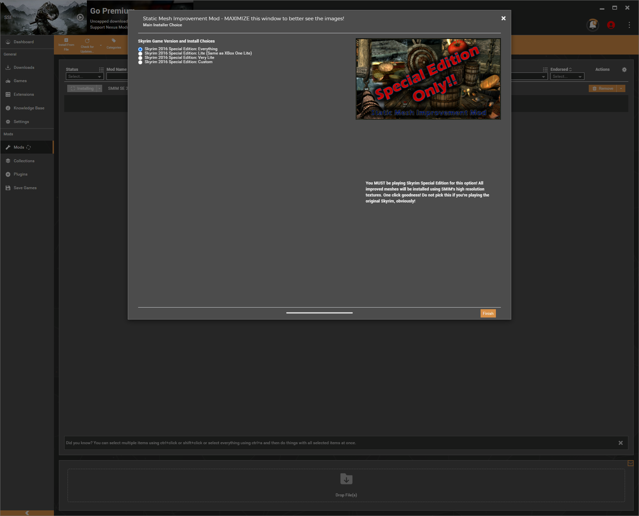The height and width of the screenshot is (516, 639).
Task: Open the Save Games panel
Action: 25,188
